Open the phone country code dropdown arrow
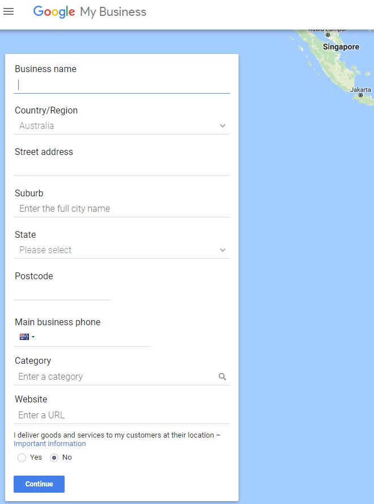The width and height of the screenshot is (374, 504). (x=33, y=337)
